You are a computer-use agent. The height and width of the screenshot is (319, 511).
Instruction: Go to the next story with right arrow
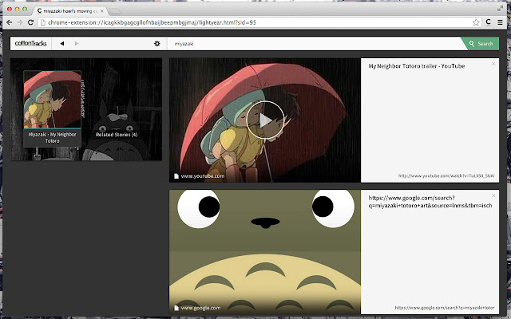pos(77,44)
